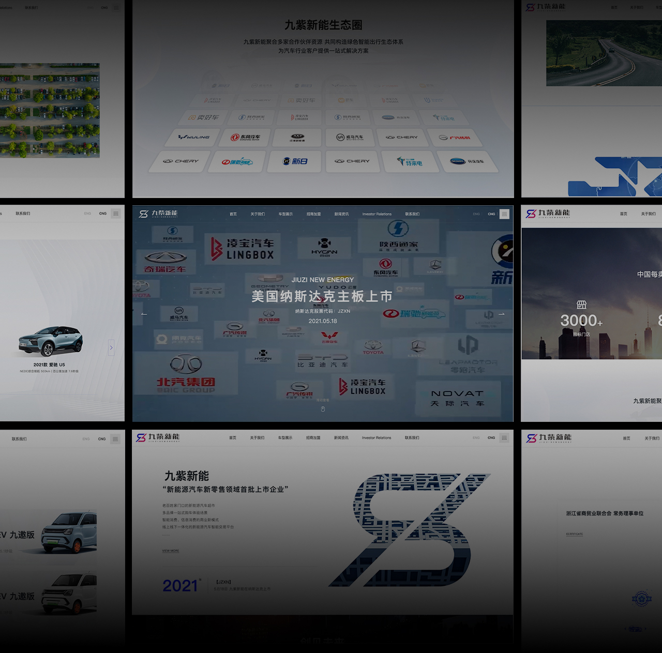The width and height of the screenshot is (662, 653).
Task: Click the 九紫新能 logo in the certificate panel
Action: click(549, 438)
